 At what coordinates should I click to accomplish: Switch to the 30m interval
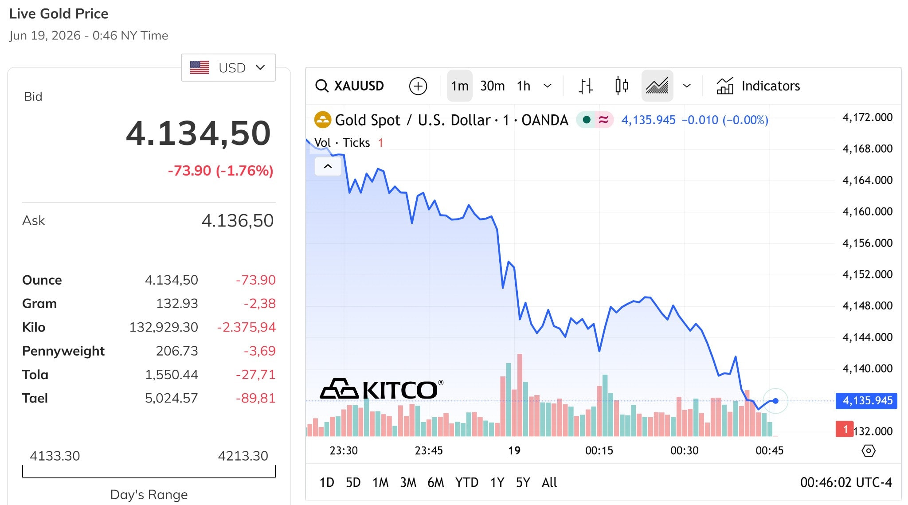point(492,86)
